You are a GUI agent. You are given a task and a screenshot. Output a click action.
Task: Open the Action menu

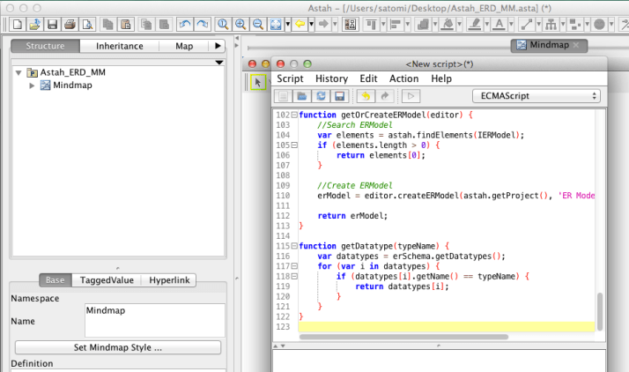pos(403,78)
